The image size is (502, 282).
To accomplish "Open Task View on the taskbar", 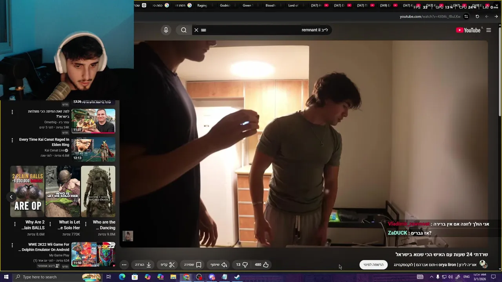I will pyautogui.click(x=109, y=277).
